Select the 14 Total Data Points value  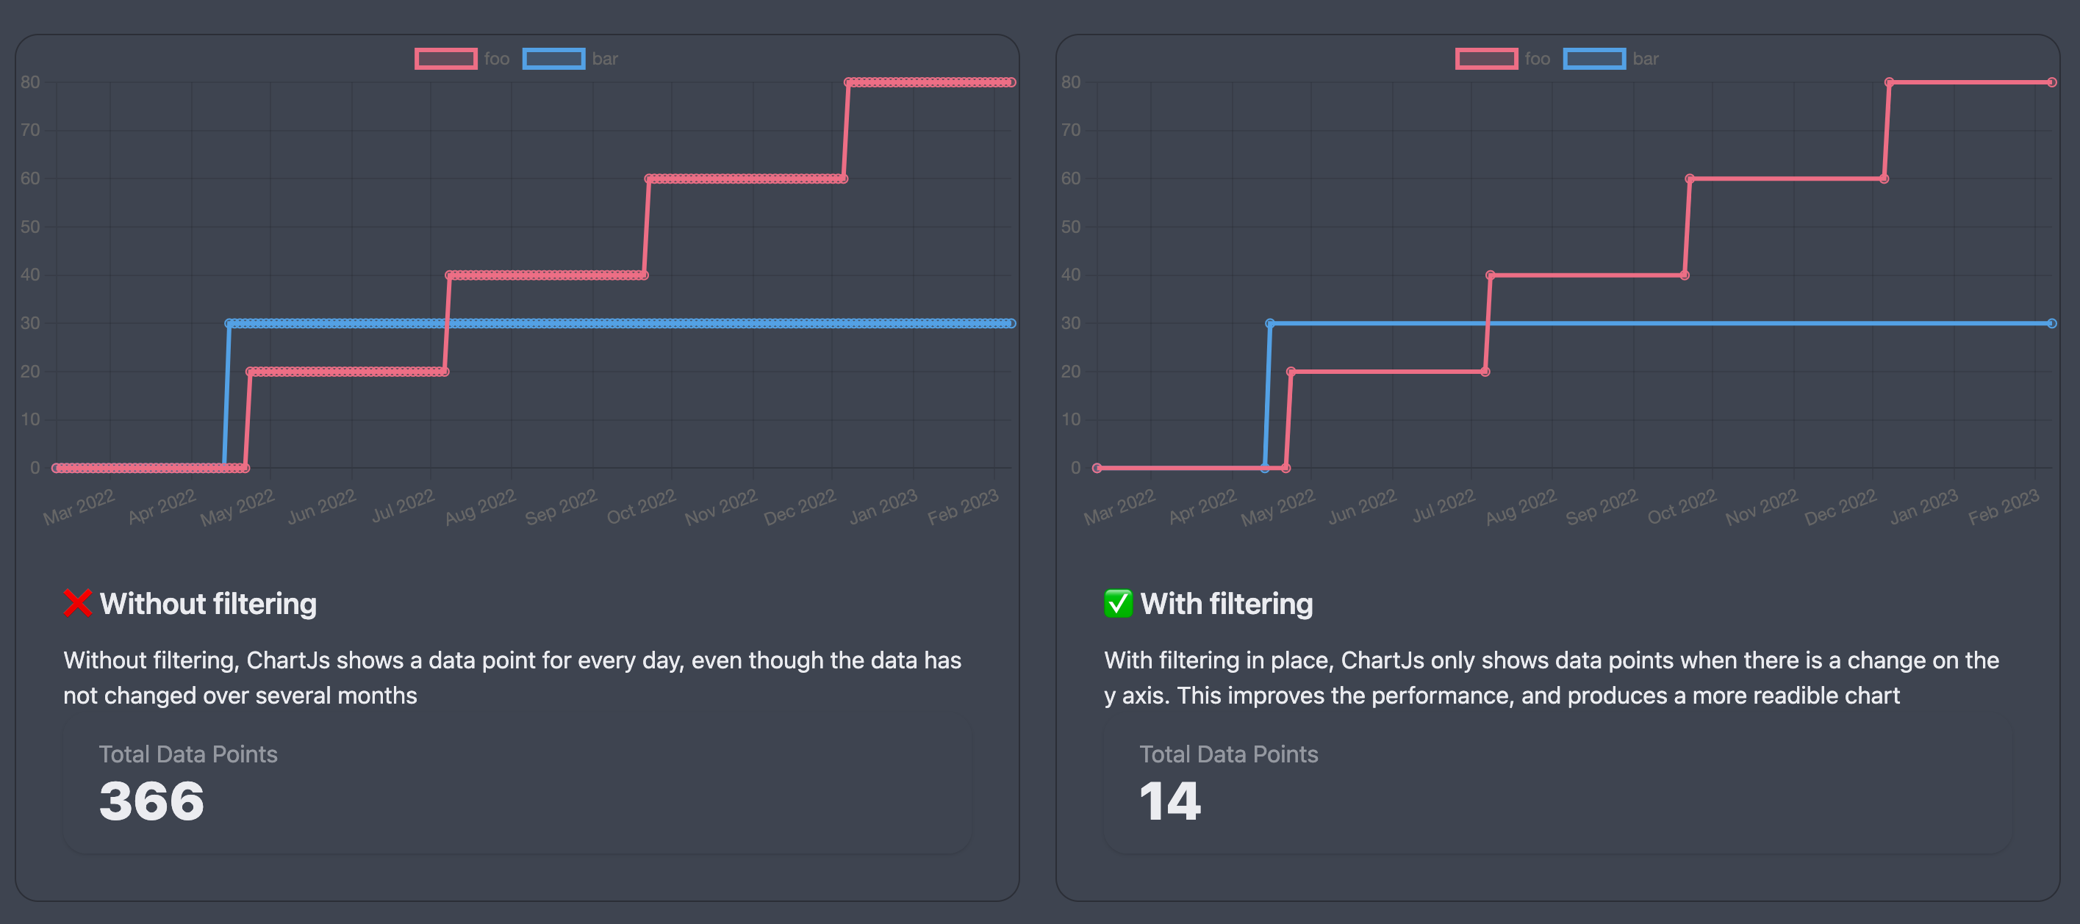tap(1170, 801)
